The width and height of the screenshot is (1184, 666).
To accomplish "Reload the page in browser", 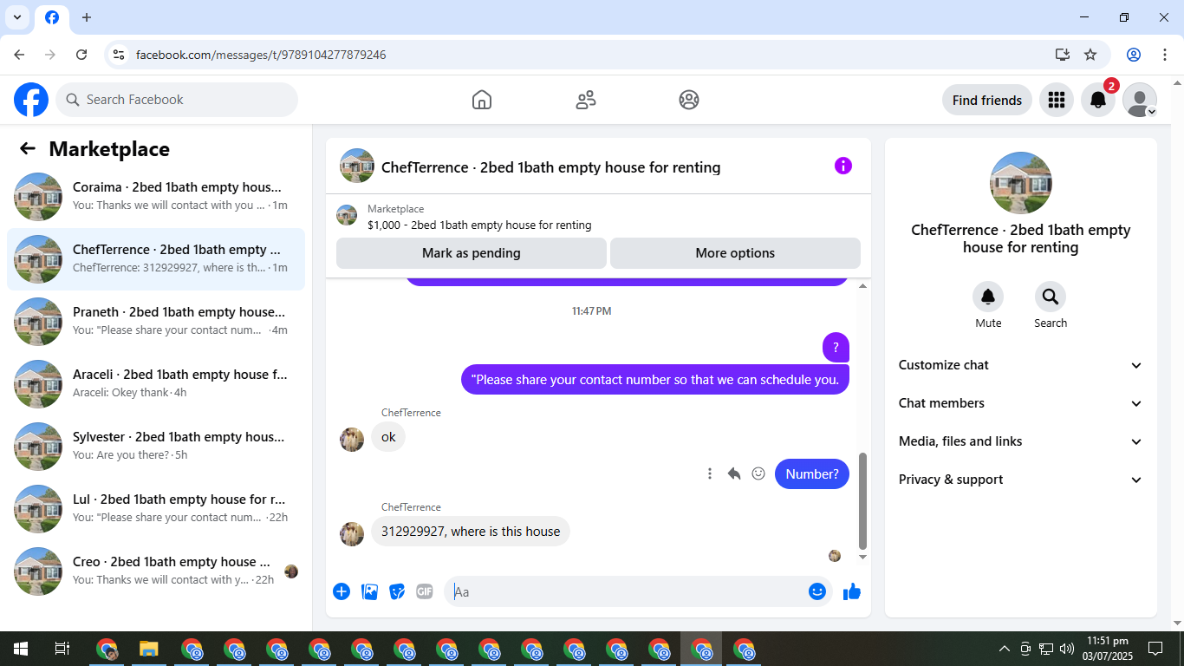I will pyautogui.click(x=81, y=55).
